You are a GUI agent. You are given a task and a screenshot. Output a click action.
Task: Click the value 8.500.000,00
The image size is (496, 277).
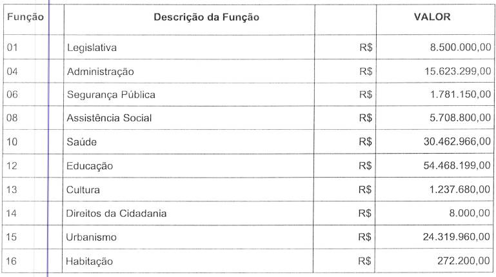tap(460, 48)
